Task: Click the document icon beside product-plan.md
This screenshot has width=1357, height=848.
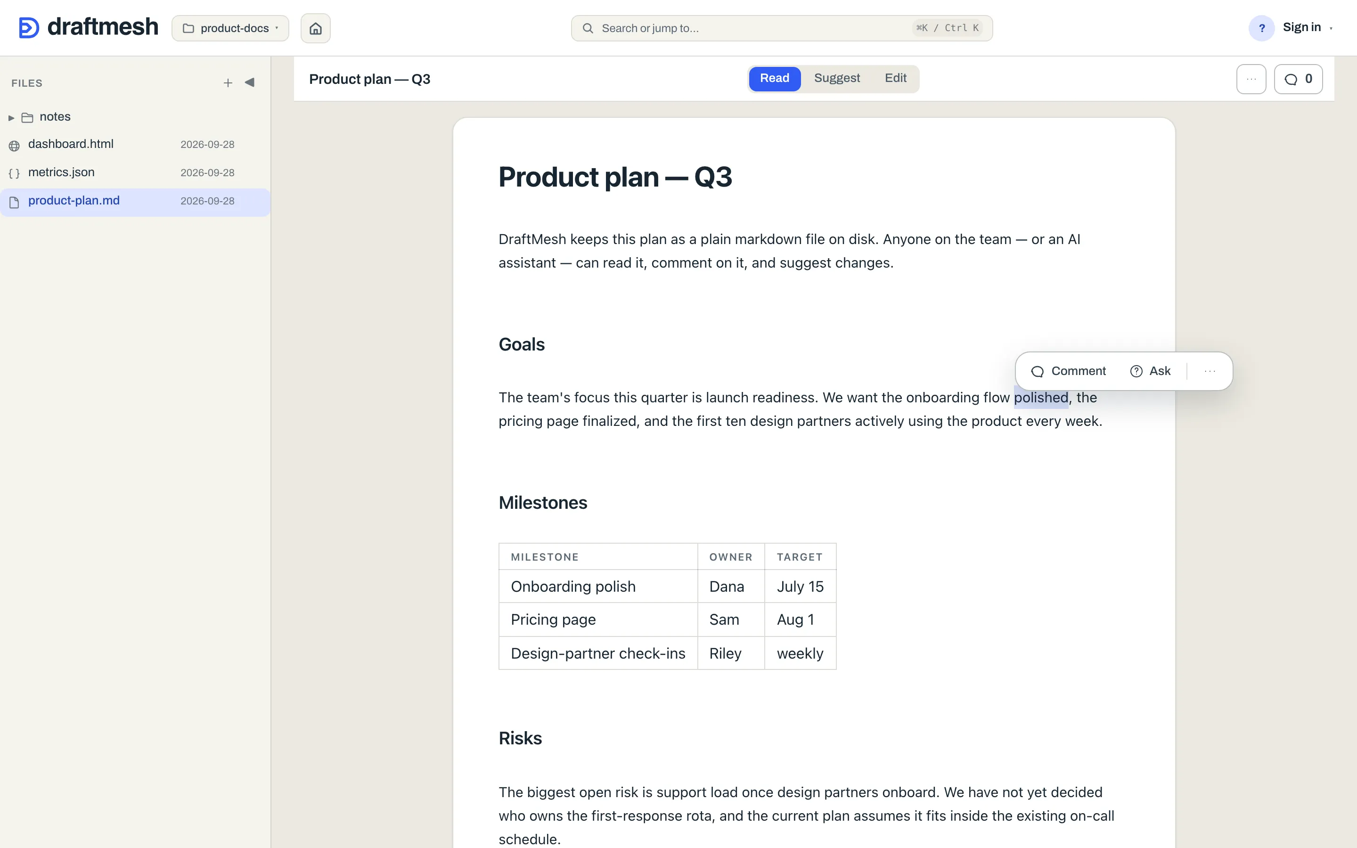Action: click(x=14, y=203)
